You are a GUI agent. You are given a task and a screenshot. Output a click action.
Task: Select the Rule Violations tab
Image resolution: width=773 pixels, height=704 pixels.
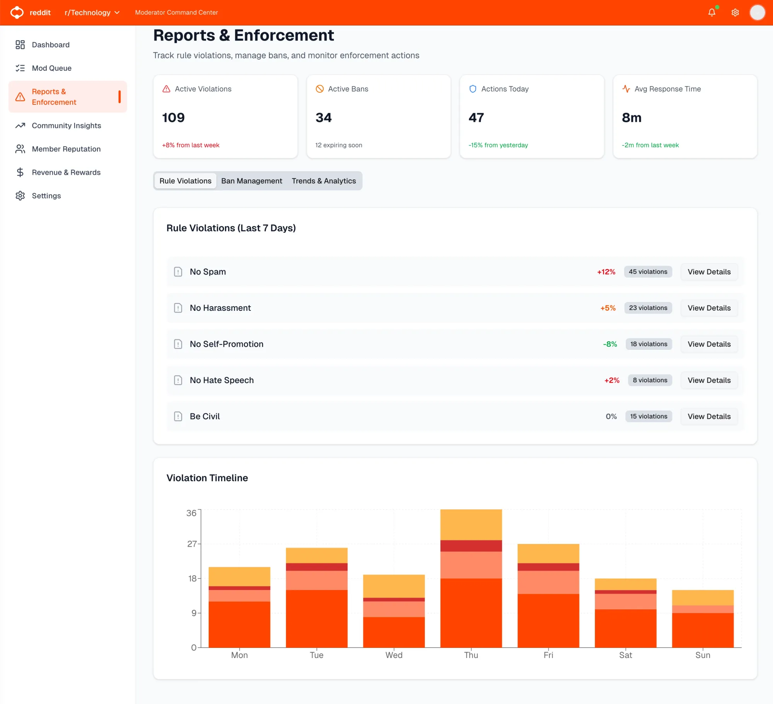tap(185, 181)
